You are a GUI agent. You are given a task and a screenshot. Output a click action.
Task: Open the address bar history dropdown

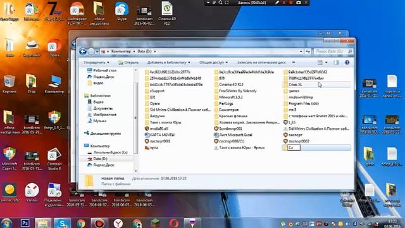click(x=301, y=51)
